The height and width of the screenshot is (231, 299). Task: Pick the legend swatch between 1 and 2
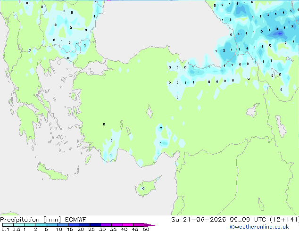(30, 225)
